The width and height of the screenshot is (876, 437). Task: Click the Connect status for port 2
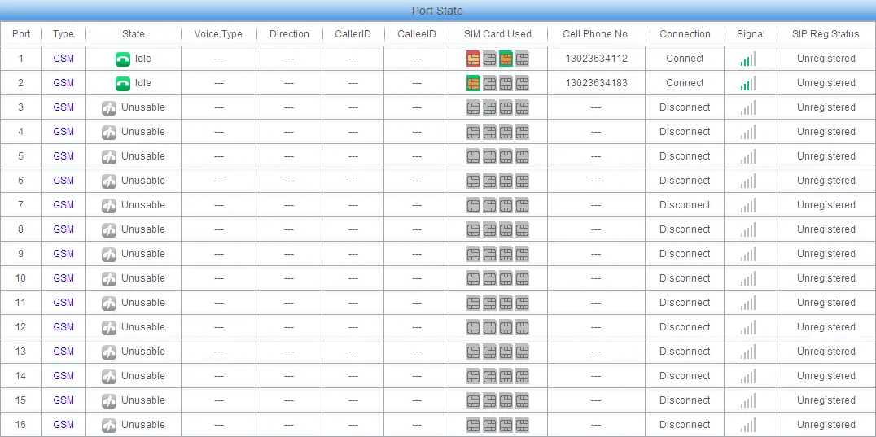[x=685, y=83]
